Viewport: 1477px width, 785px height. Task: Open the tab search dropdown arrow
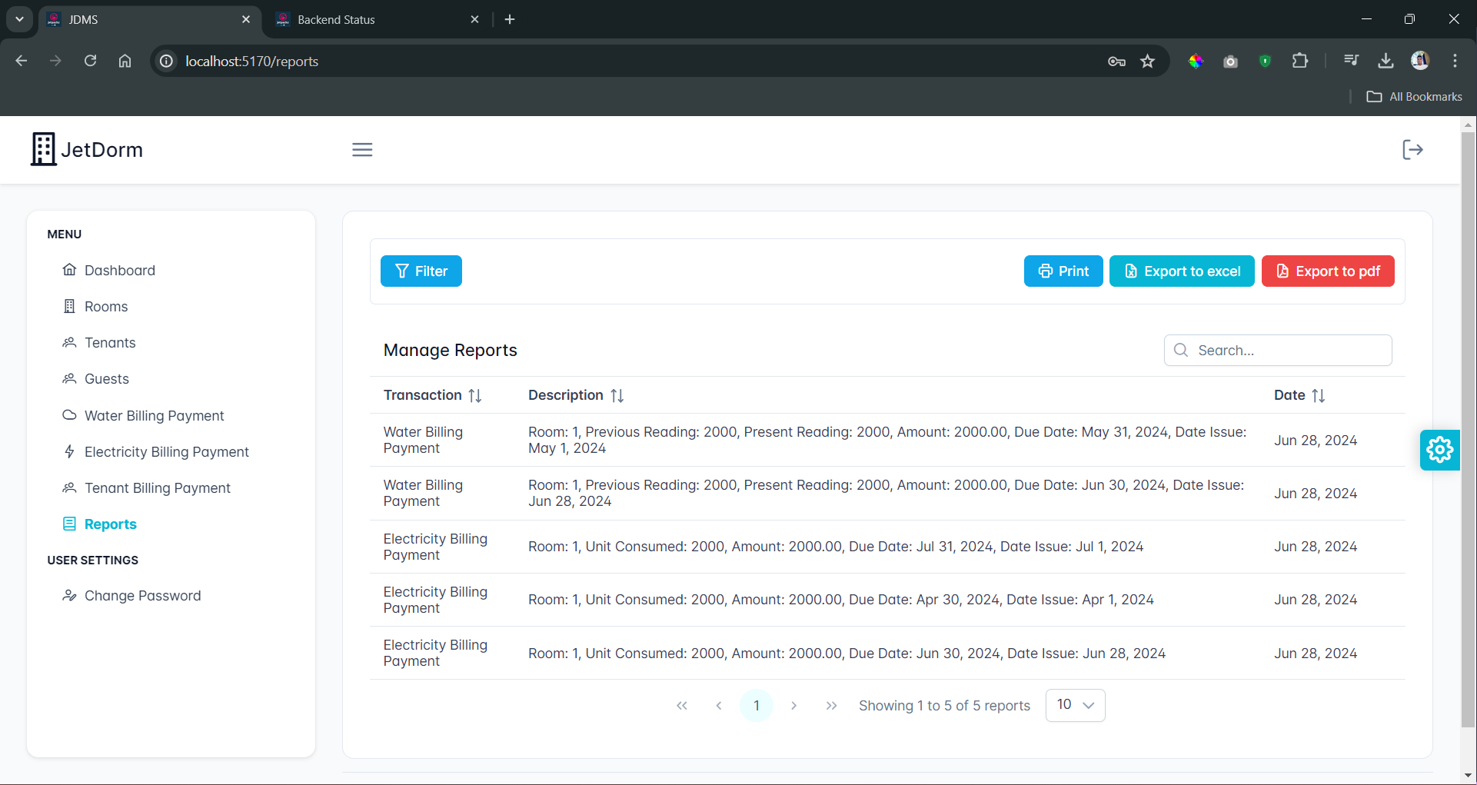(19, 19)
